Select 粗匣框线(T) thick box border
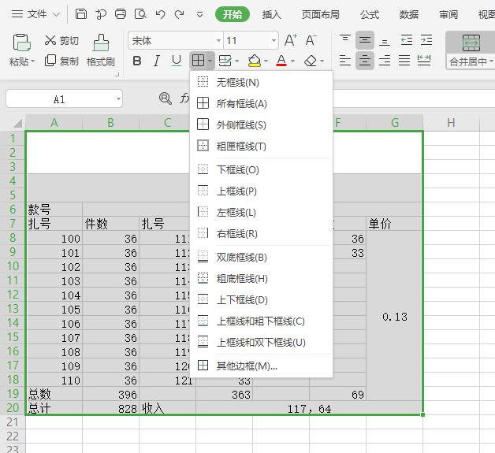The width and height of the screenshot is (495, 453). click(x=262, y=146)
